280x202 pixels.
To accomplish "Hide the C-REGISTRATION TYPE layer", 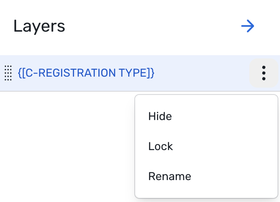I will (160, 116).
